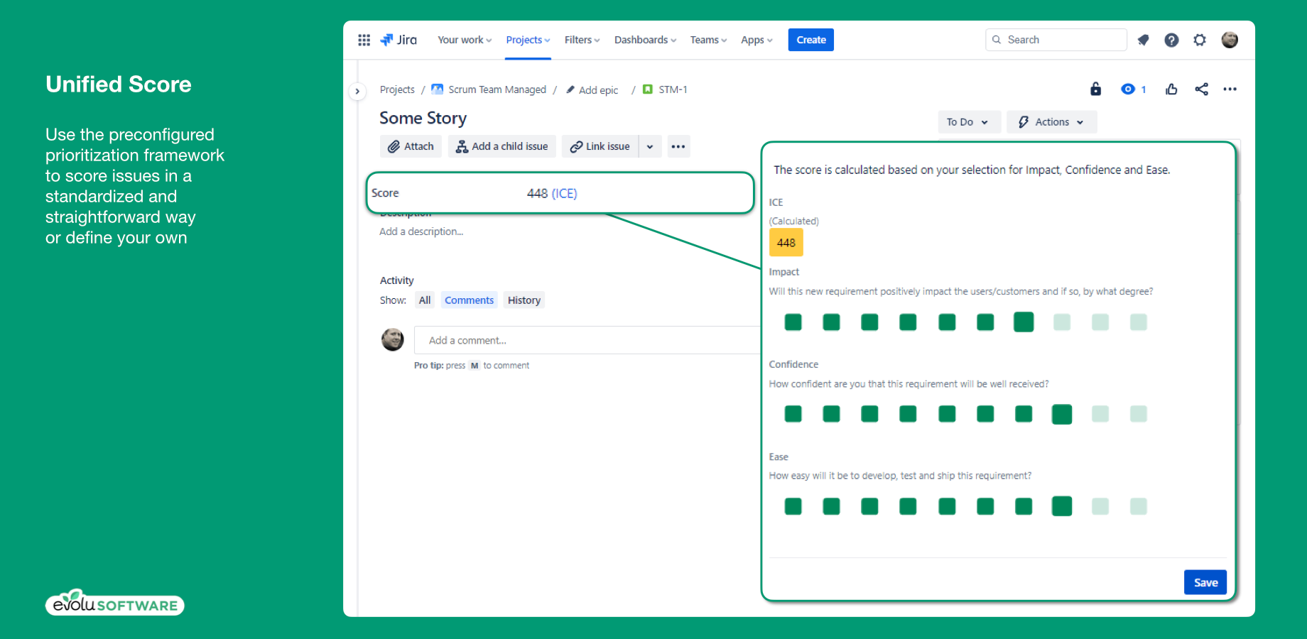Open the Apps menu
The width and height of the screenshot is (1307, 639).
[x=756, y=40]
